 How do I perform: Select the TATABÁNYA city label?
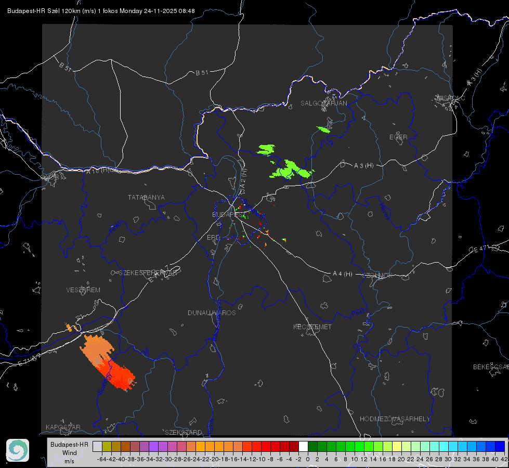[146, 198]
